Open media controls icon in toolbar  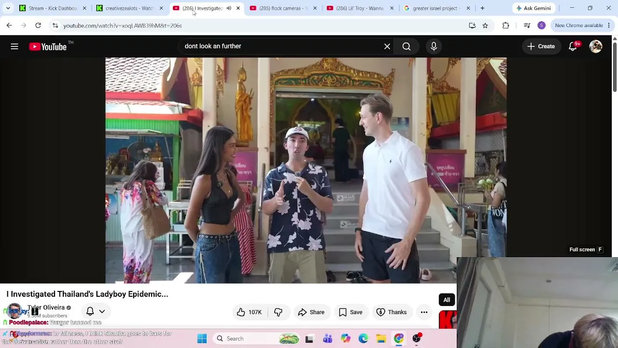click(527, 26)
